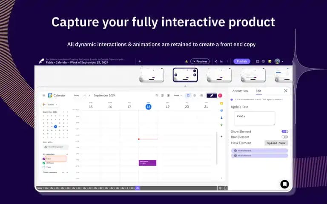Go to next month in mini calendar
The image size is (327, 204).
pos(67,112)
